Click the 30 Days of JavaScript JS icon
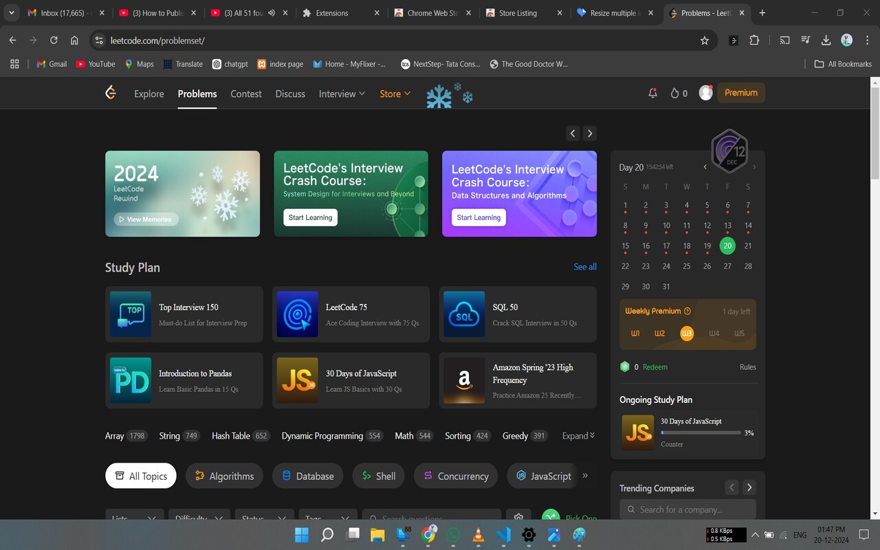The image size is (880, 550). point(297,380)
